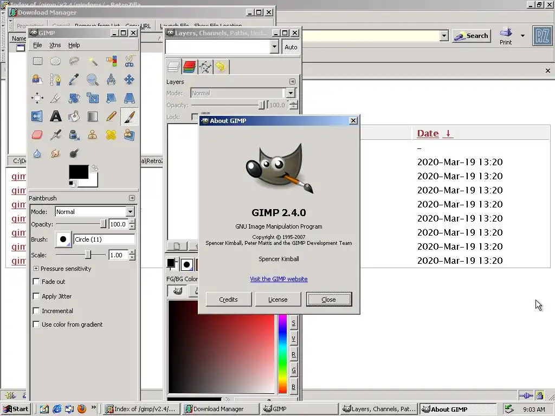Select the Smudge tool
Viewport: 555px width, 416px height.
[x=56, y=153]
